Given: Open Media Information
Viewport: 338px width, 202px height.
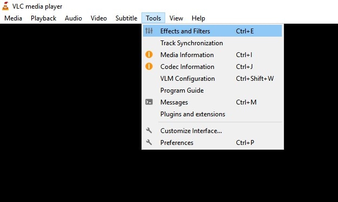Looking at the screenshot, I should tap(212, 54).
